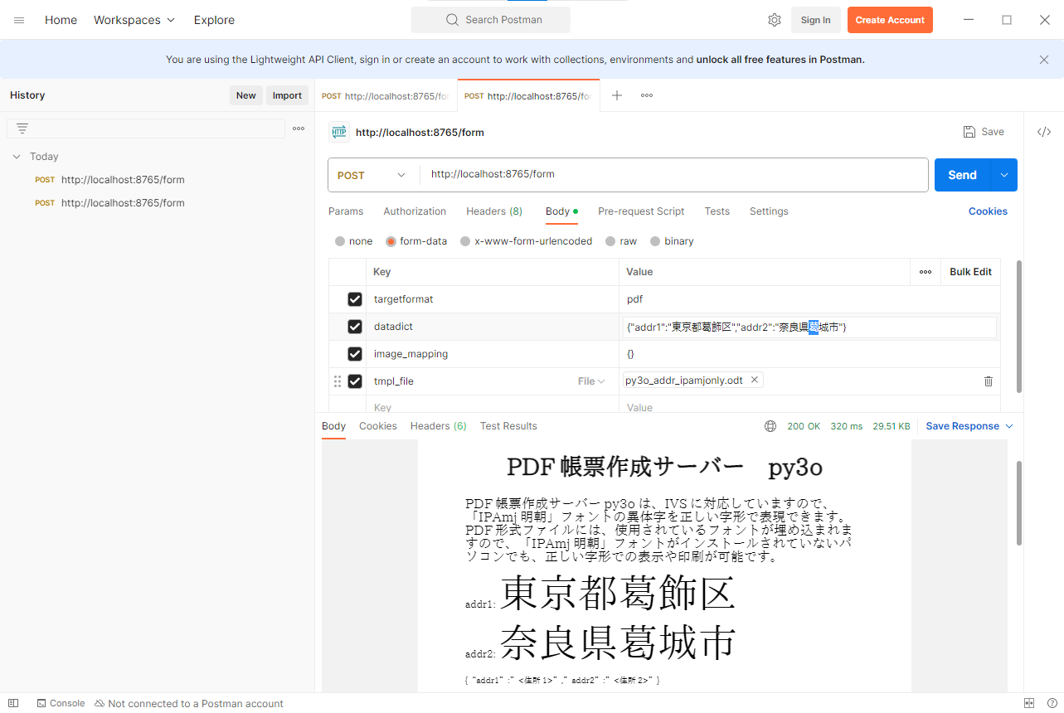The height and width of the screenshot is (713, 1064).
Task: Open the Console in status bar
Action: click(61, 703)
